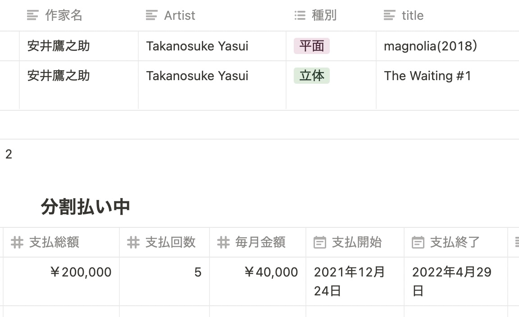The image size is (519, 317).
Task: Click the text icon beside Artist header
Action: (151, 15)
